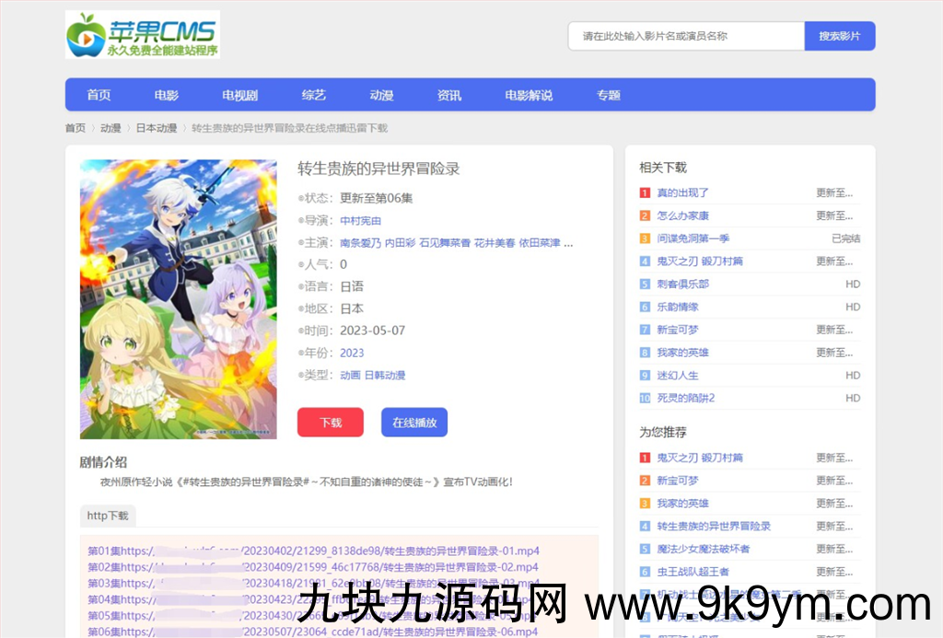Click the anime poster thumbnail
Screen dimensions: 943x638
click(x=178, y=298)
